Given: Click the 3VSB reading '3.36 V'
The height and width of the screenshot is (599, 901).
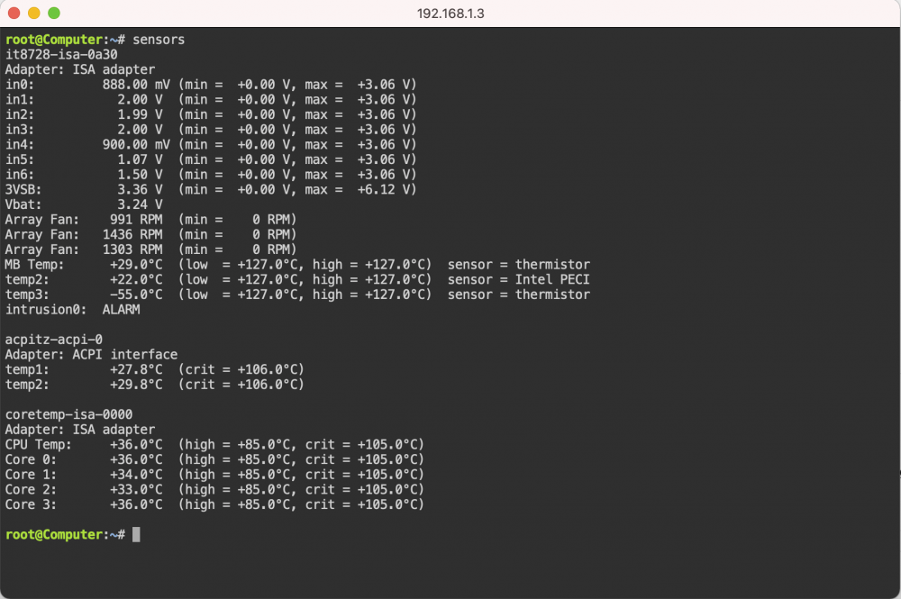Looking at the screenshot, I should click(141, 189).
